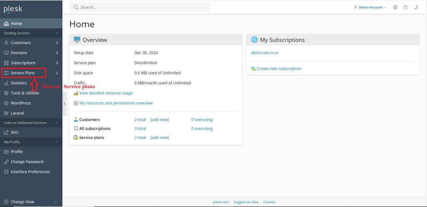Open the Domains sidebar item
Viewport: 427px width, 207px height.
[x=31, y=53]
